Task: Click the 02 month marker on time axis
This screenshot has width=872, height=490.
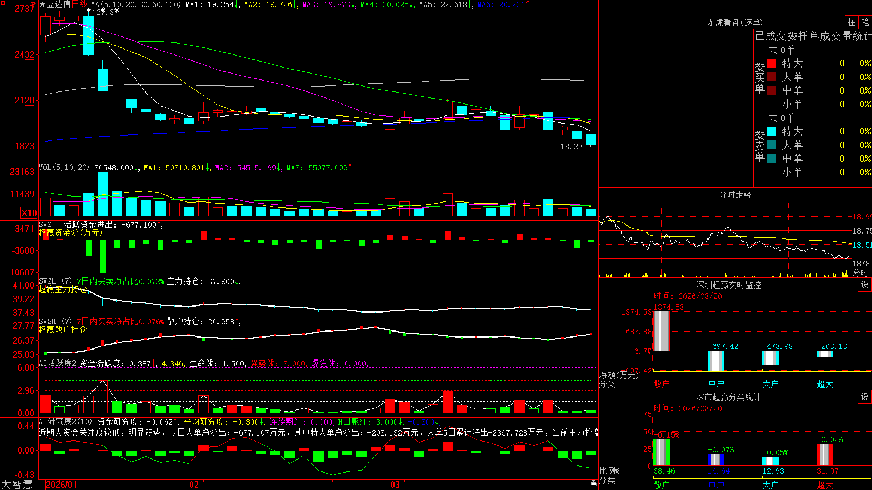Action: pyautogui.click(x=194, y=485)
